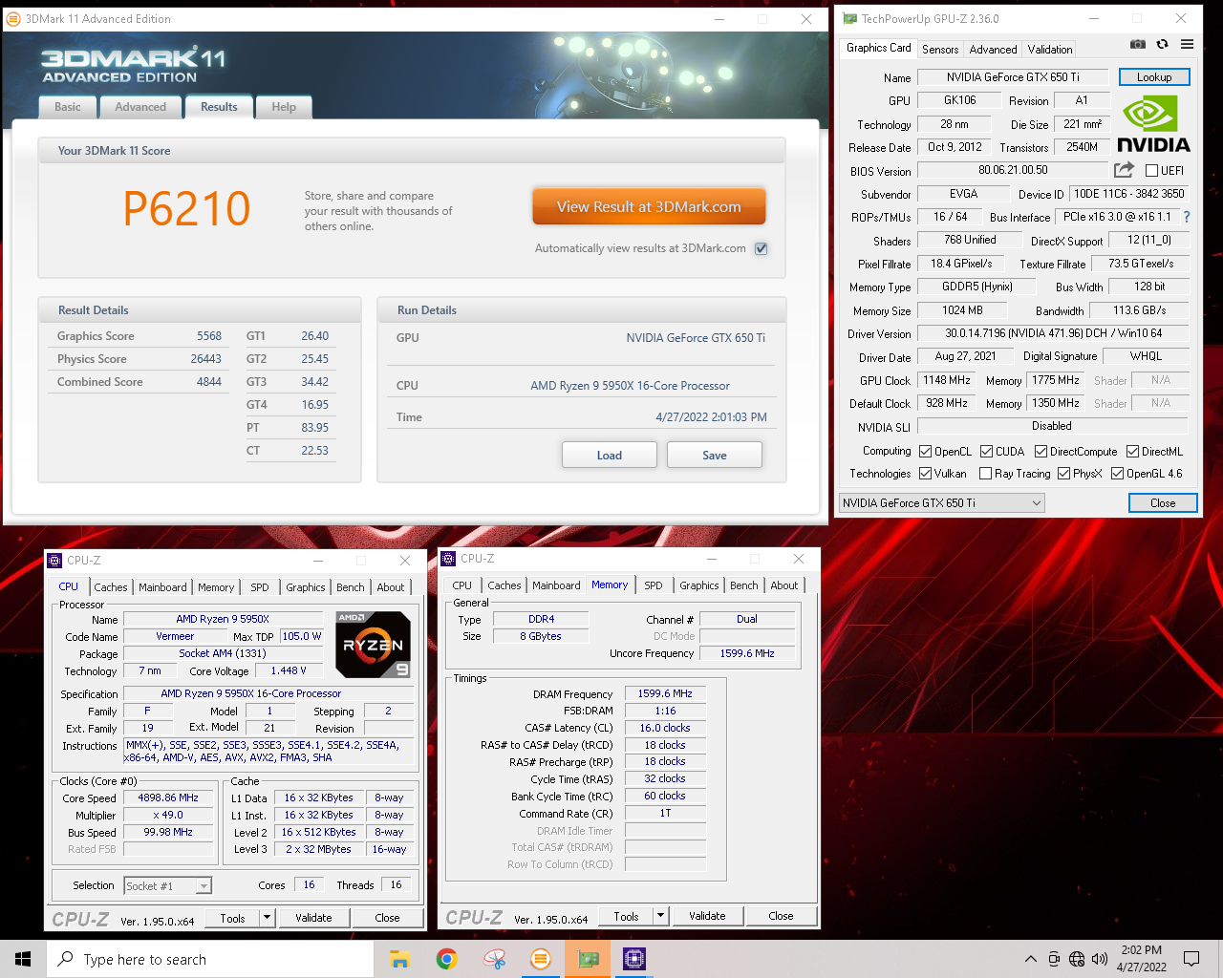
Task: Toggle Automatically view results at 3DMark.com checkbox
Action: [x=762, y=248]
